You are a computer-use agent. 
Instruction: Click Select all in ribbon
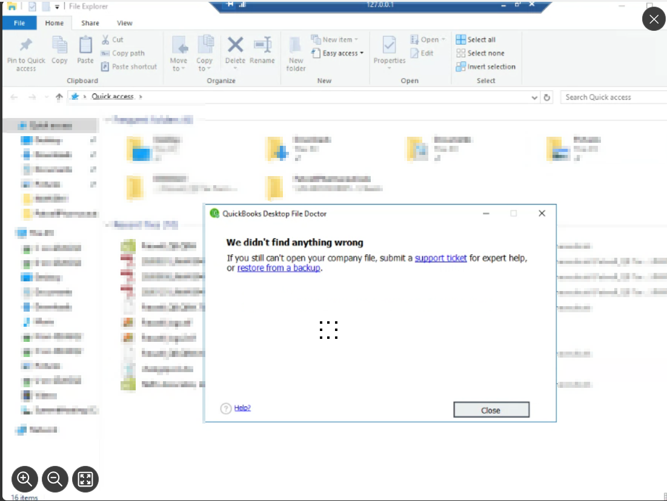(476, 39)
